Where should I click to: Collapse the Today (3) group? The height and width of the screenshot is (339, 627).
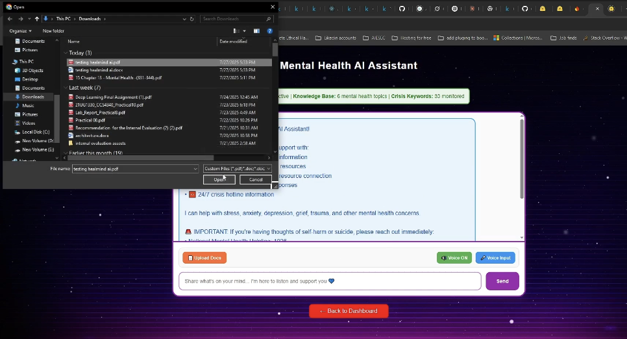66,53
